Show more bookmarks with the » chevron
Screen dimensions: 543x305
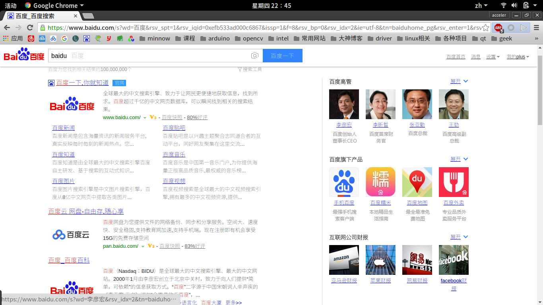(x=536, y=39)
